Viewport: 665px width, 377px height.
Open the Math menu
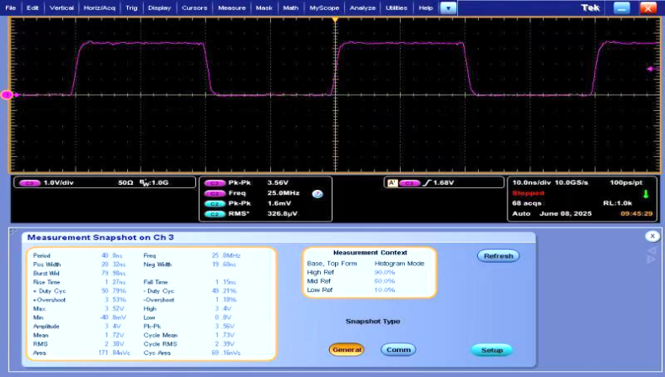tap(290, 8)
